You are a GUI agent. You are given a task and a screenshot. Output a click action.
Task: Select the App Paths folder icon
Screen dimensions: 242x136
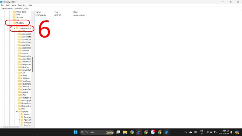pos(19,45)
